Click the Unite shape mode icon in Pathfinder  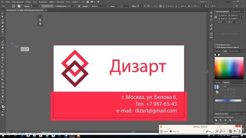216,120
